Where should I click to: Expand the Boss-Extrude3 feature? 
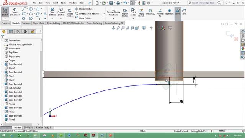tap(2, 72)
